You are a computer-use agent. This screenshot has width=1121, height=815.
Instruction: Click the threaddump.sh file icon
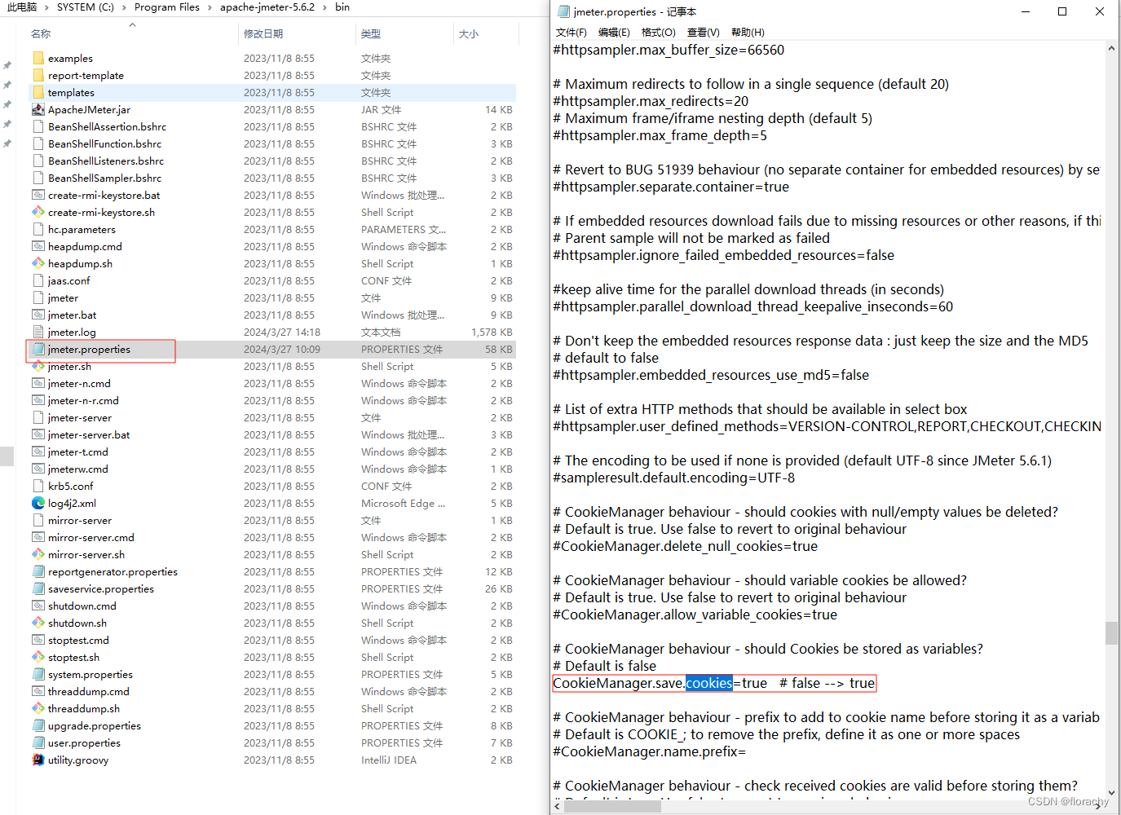[x=38, y=709]
